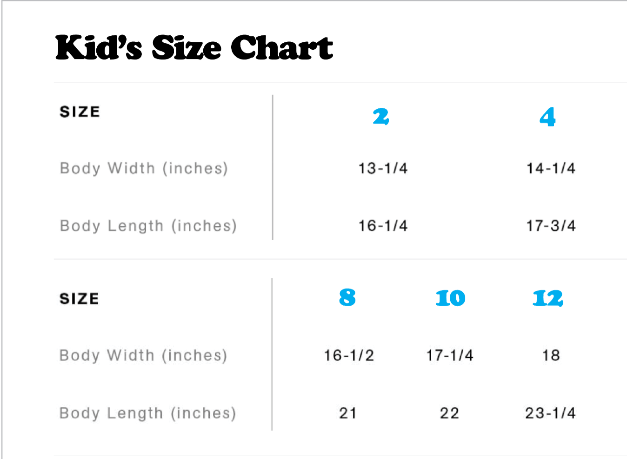Click the 13-1/4 body width value
This screenshot has height=459, width=627.
click(383, 168)
